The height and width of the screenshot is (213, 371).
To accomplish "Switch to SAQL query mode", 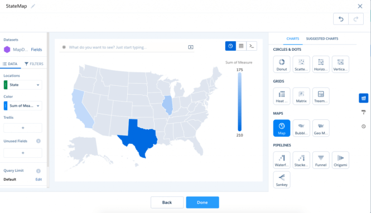I will [252, 46].
